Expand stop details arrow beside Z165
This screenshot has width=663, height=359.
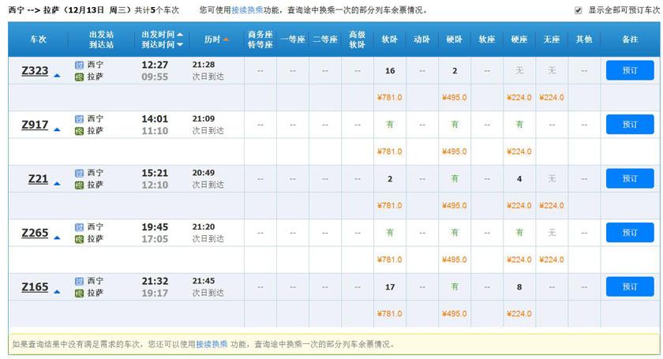click(57, 292)
